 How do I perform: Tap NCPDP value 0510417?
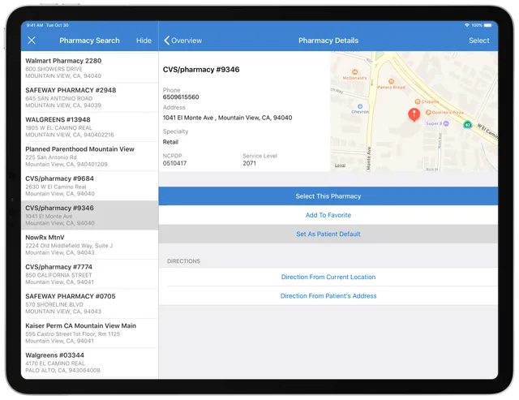pyautogui.click(x=174, y=163)
